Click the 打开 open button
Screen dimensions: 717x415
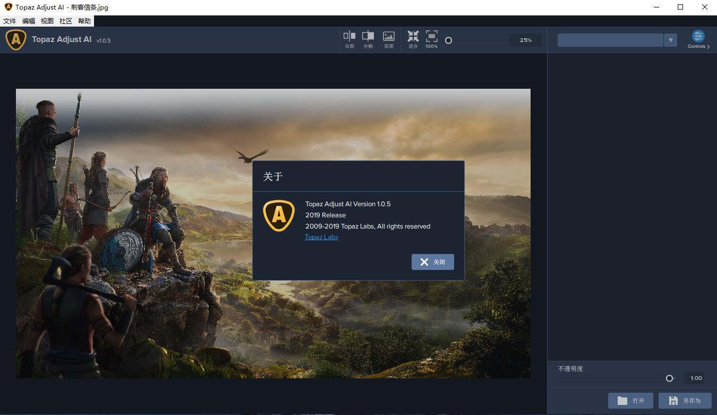click(630, 401)
